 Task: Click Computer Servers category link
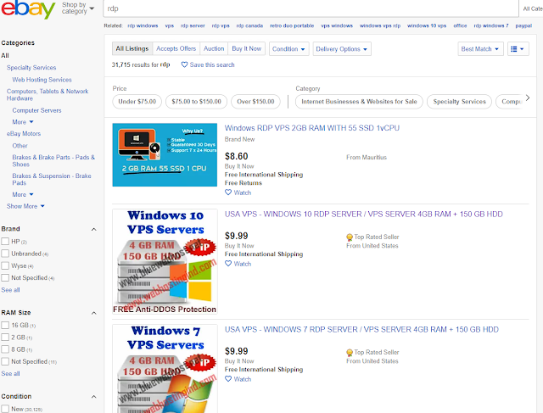tap(36, 110)
